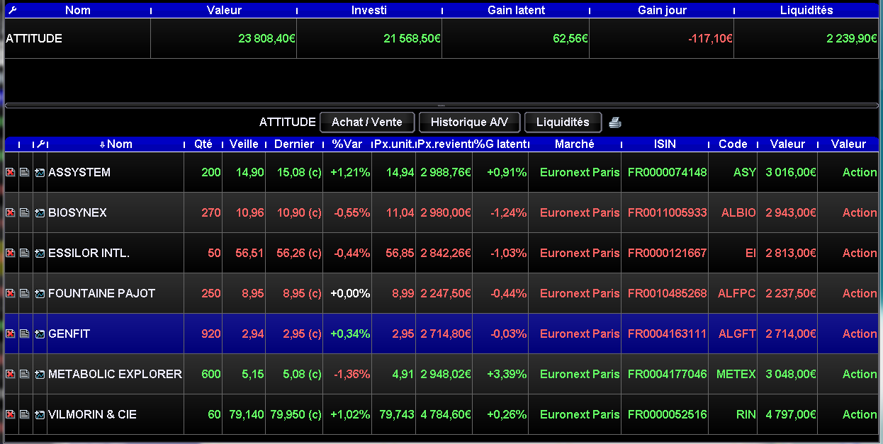Image resolution: width=883 pixels, height=444 pixels.
Task: Open the details sheet icon for ESSILOR INTL.
Action: [x=25, y=253]
